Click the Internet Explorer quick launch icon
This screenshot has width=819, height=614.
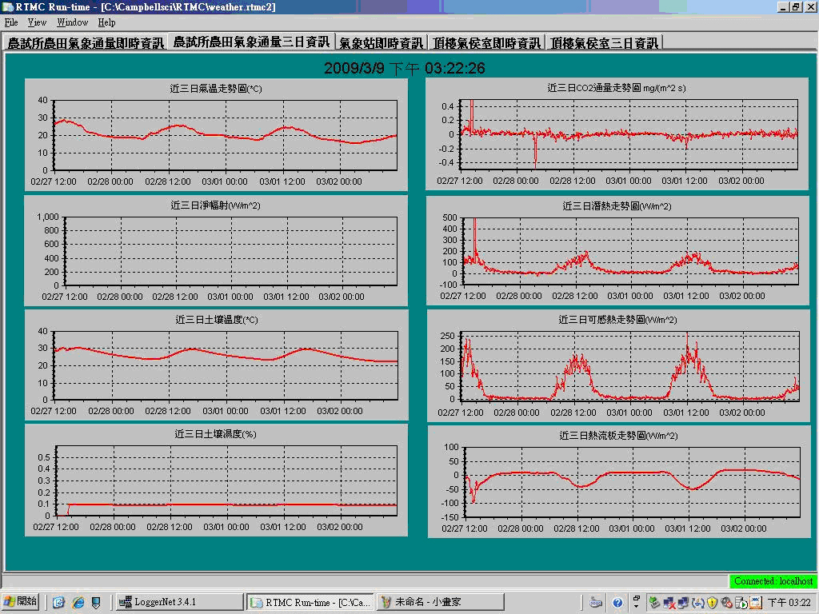pos(78,602)
